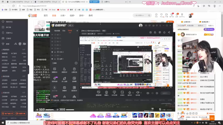Image resolution: width=223 pixels, height=125 pixels.
Task: Open 直播 in Douyu navigation
Action: (x=54, y=16)
